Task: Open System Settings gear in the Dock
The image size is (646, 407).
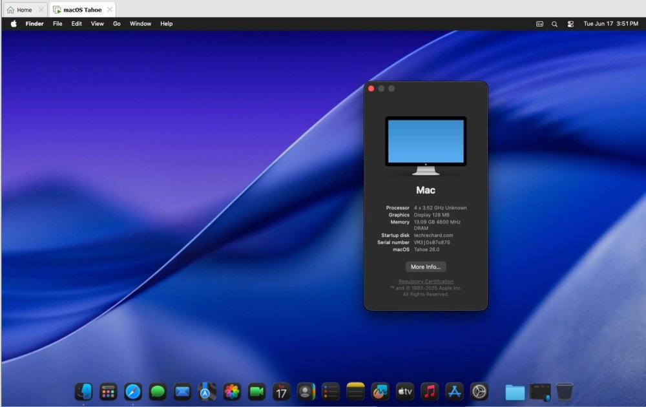Action: point(479,391)
